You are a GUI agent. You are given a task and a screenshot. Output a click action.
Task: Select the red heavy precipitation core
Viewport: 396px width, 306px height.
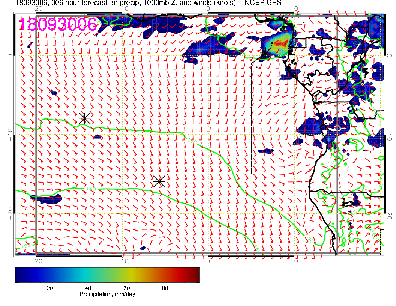tap(280, 44)
